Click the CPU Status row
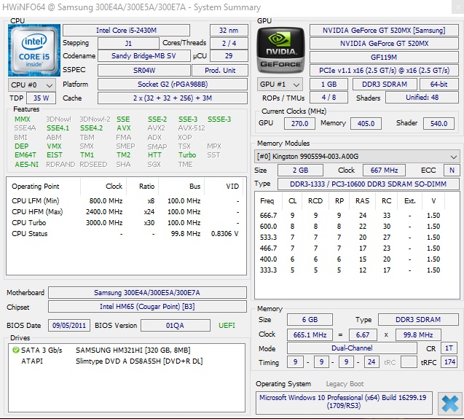This screenshot has width=464, height=419. tap(126, 234)
